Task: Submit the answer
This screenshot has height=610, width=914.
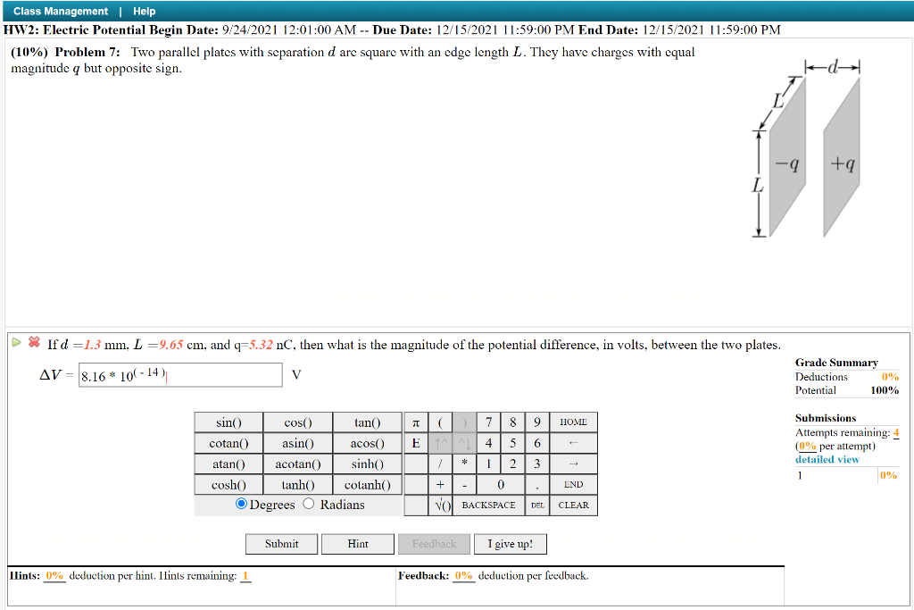Action: pos(281,544)
